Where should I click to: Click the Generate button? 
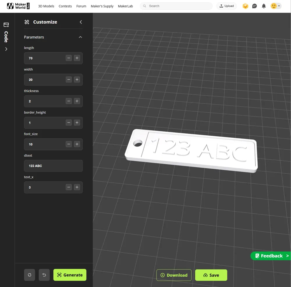tap(70, 275)
